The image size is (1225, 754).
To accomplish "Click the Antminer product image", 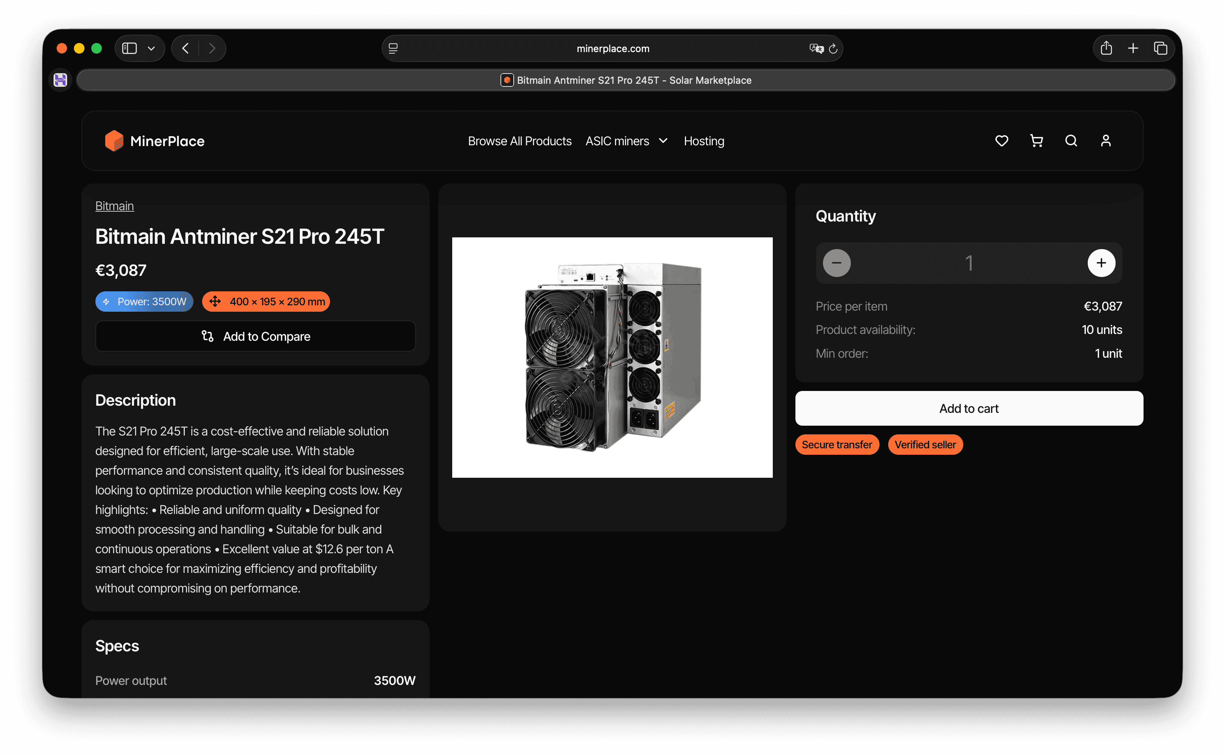I will point(612,357).
